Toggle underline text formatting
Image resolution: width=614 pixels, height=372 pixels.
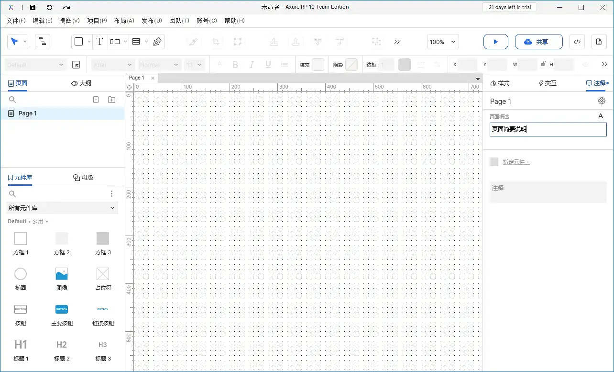click(x=268, y=64)
